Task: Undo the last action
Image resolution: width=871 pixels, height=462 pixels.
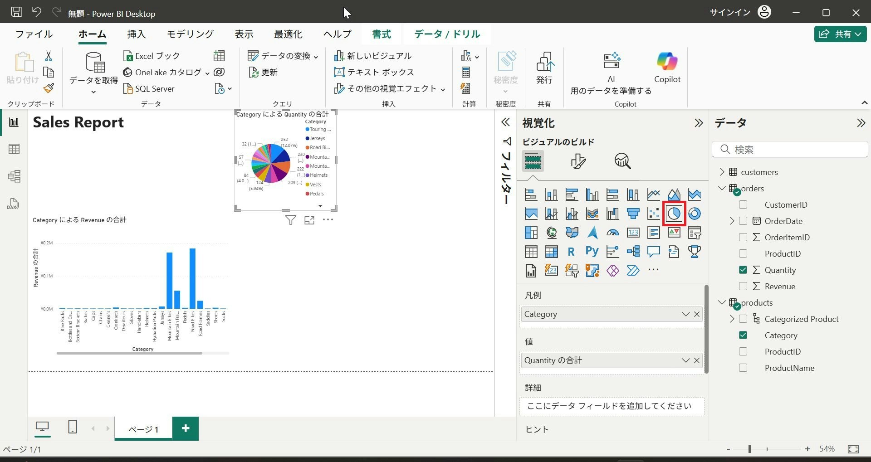Action: [37, 12]
